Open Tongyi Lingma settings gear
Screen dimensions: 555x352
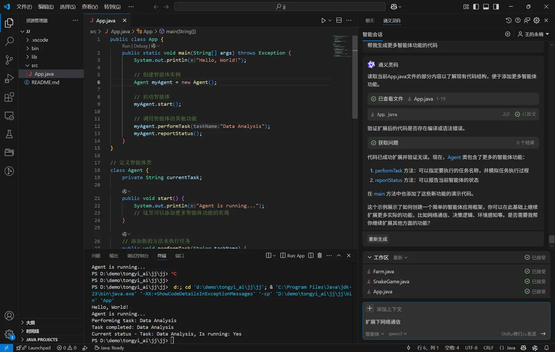click(536, 20)
